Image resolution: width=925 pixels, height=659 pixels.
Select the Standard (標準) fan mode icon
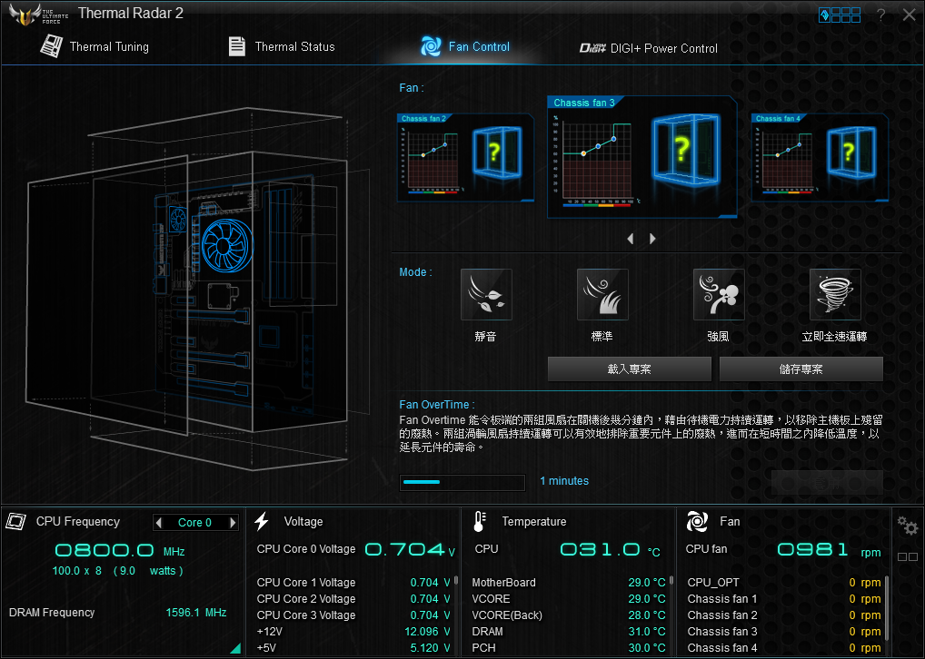click(x=602, y=295)
